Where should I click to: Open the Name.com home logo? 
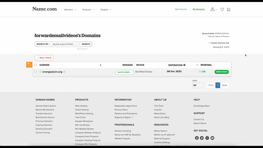coord(44,9)
